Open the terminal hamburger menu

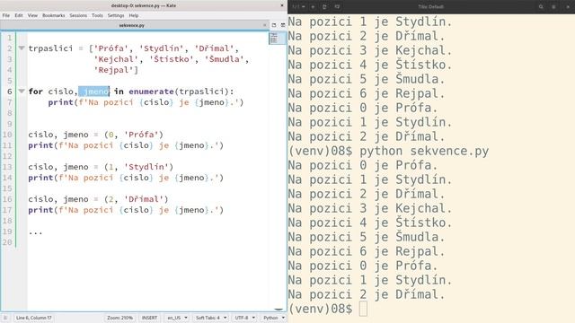[x=553, y=6]
